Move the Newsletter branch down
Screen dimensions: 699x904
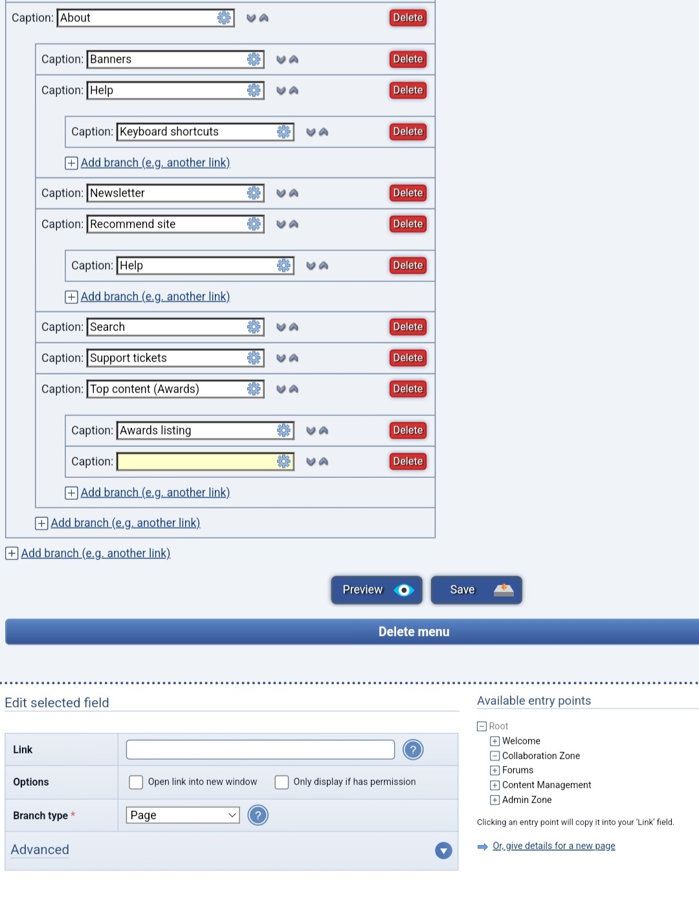tap(281, 193)
